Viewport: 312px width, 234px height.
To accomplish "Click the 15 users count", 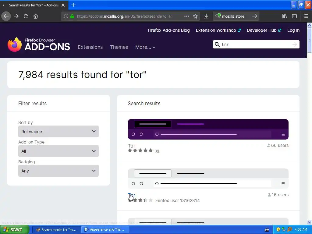I will 278,195.
